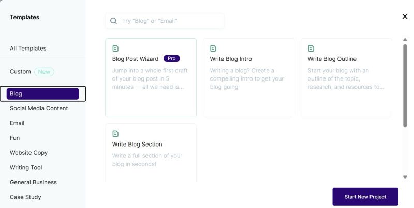Select the Website Copy category
The width and height of the screenshot is (414, 208).
click(28, 153)
